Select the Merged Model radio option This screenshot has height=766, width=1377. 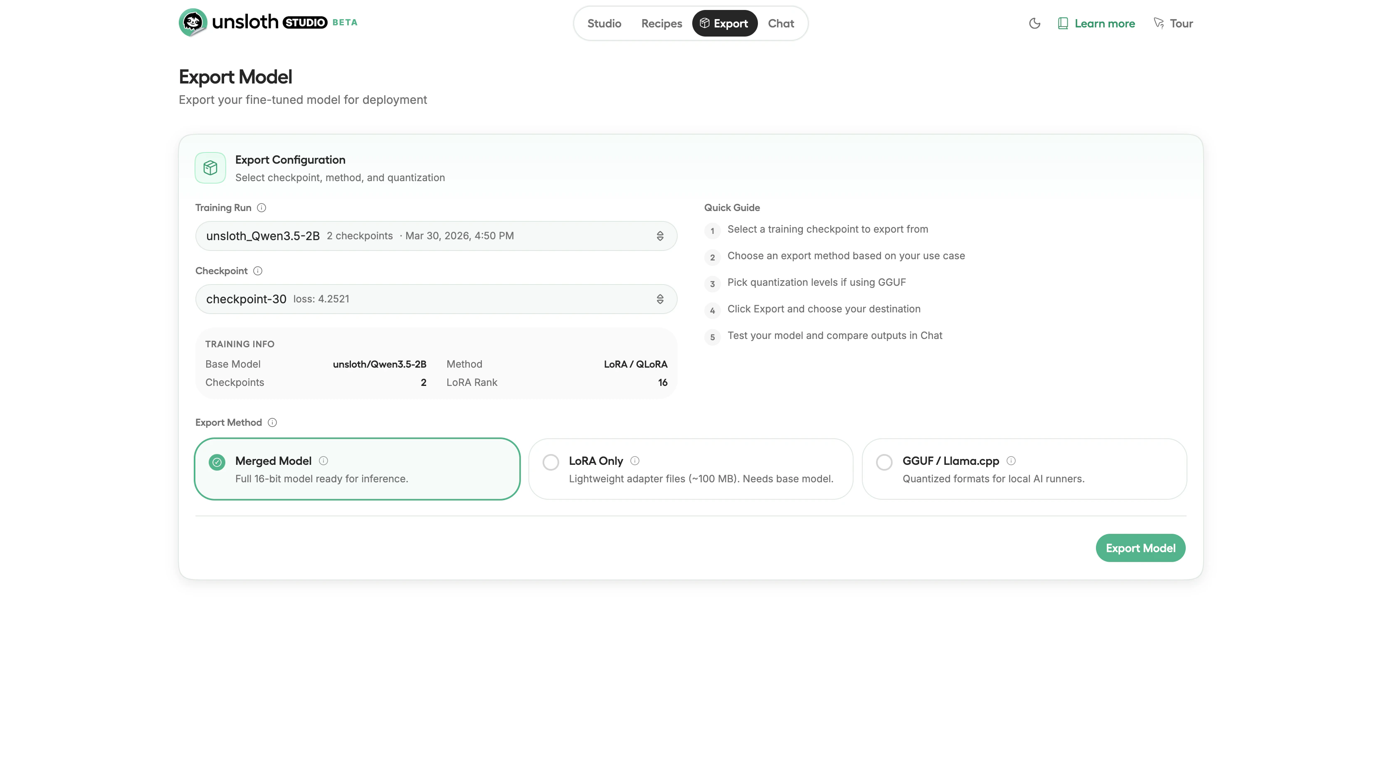pyautogui.click(x=217, y=462)
